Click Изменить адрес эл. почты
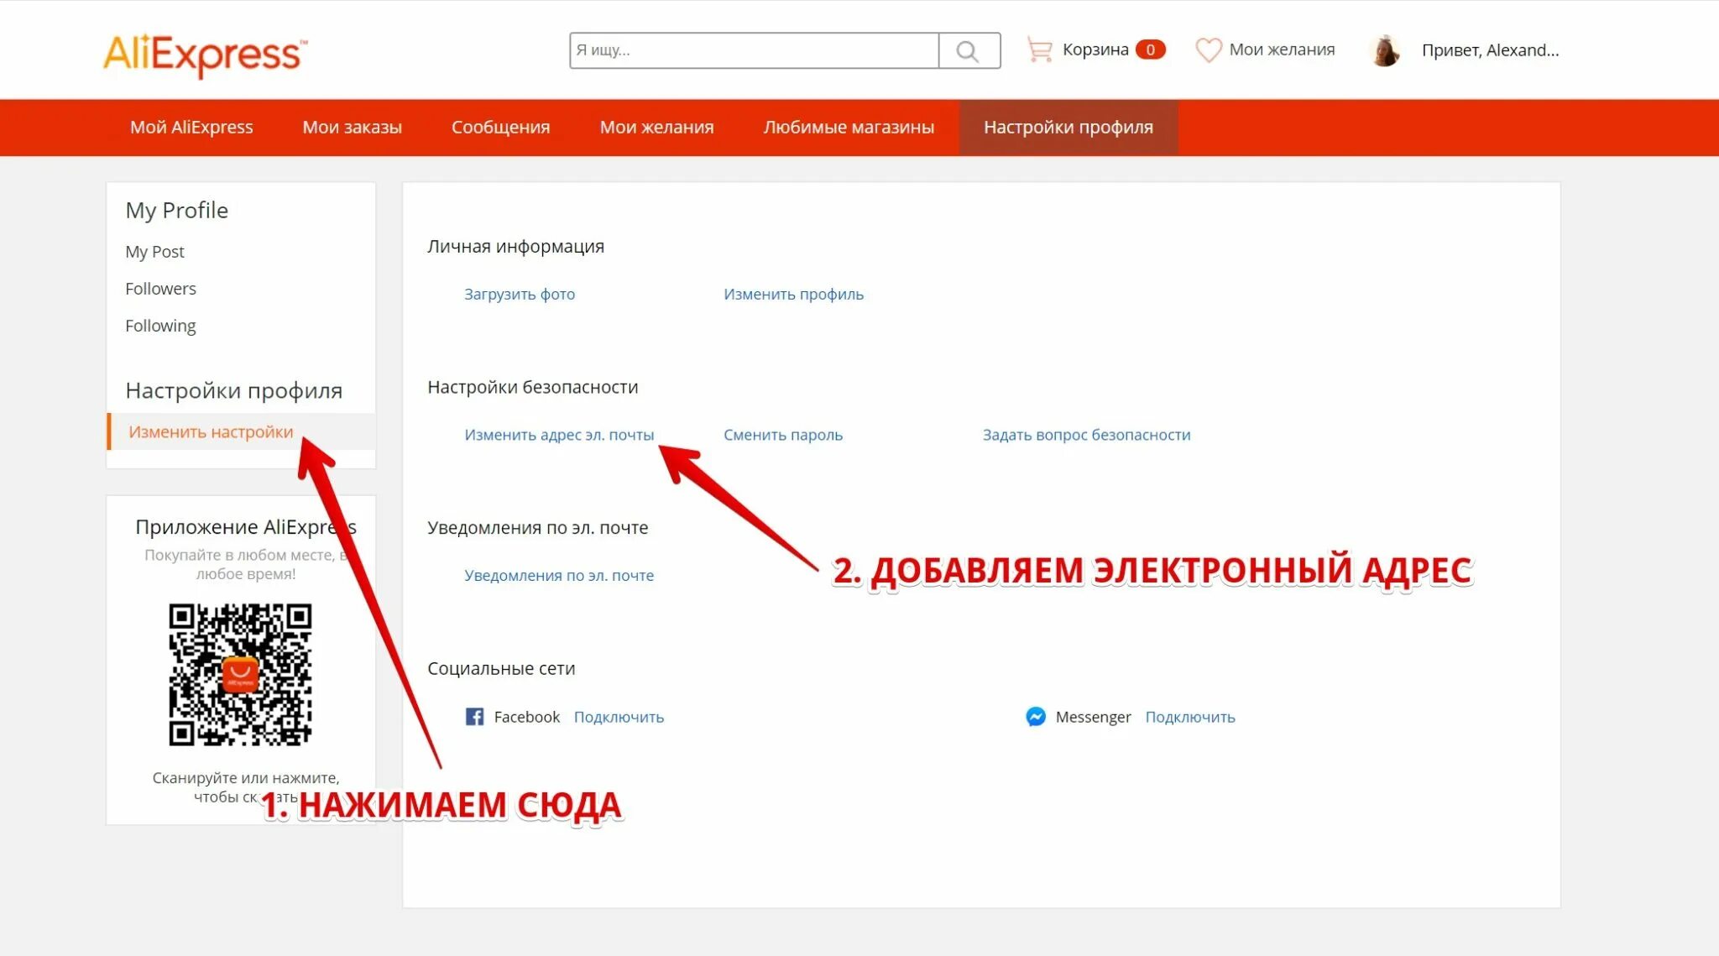This screenshot has width=1719, height=956. coord(559,435)
